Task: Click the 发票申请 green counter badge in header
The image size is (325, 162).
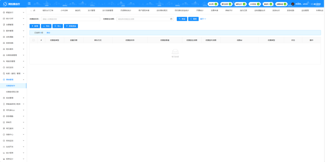Action: [285, 4]
